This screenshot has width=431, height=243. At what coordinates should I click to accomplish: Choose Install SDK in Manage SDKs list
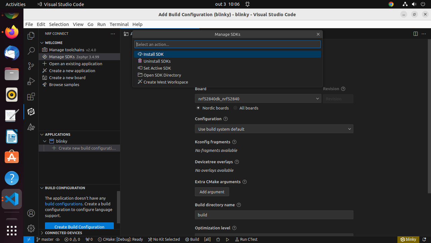[x=227, y=54]
